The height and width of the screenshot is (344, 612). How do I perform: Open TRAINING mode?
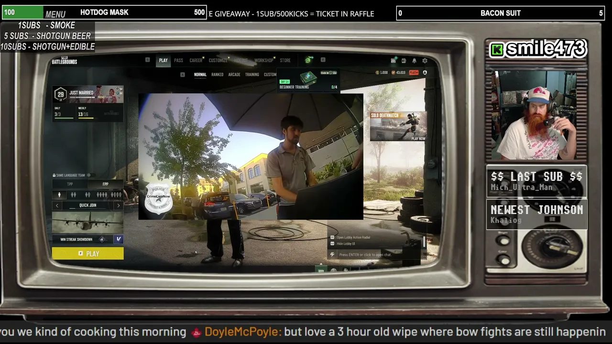pos(252,75)
